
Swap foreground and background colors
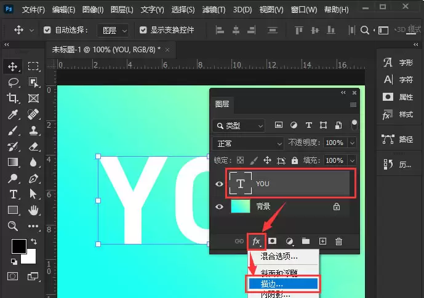click(34, 241)
